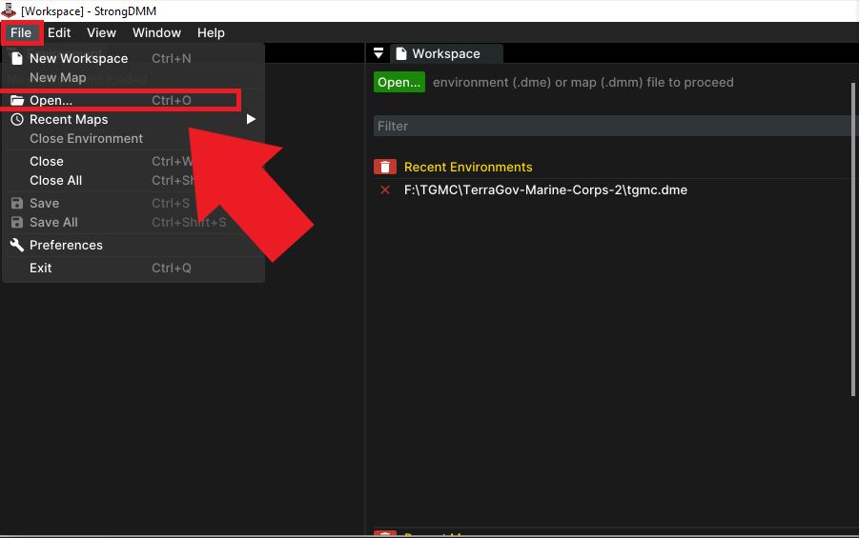Click the folder icon beside Open...
859x538 pixels.
[x=17, y=100]
